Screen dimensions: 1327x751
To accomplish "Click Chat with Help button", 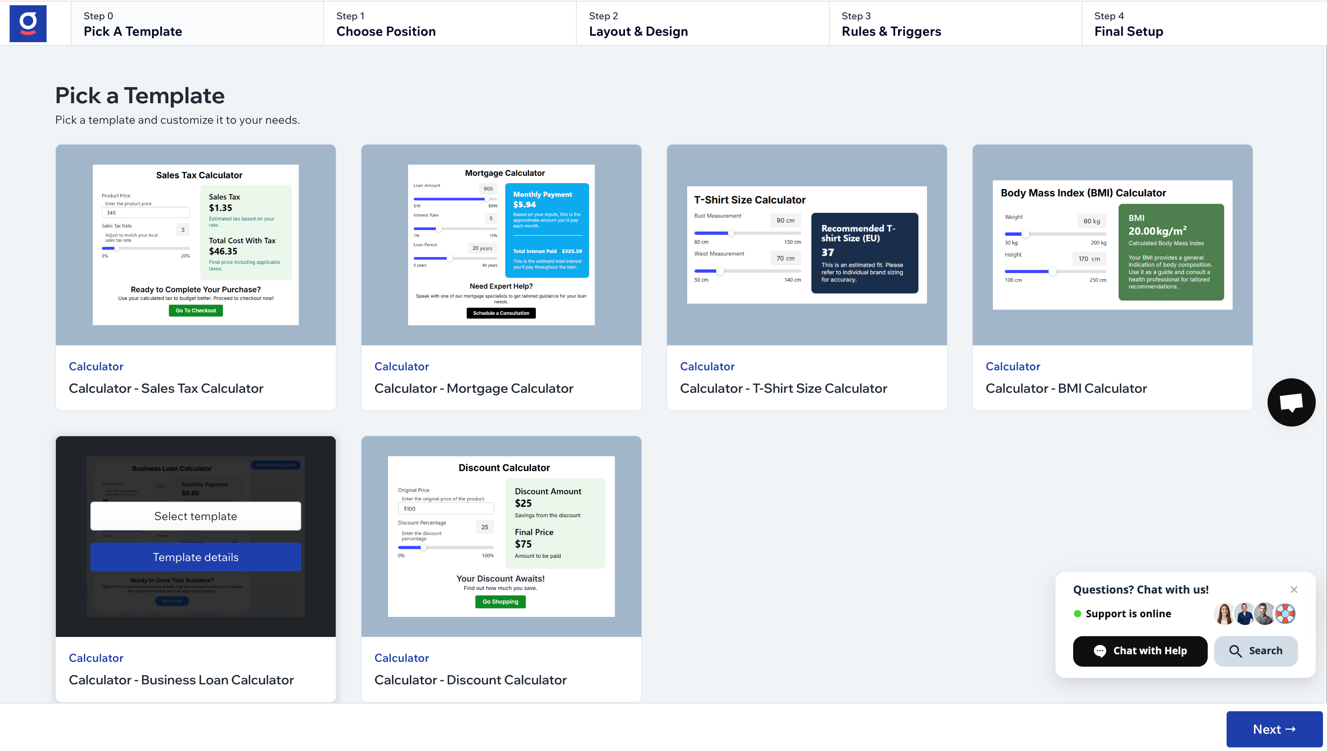I will [x=1140, y=651].
